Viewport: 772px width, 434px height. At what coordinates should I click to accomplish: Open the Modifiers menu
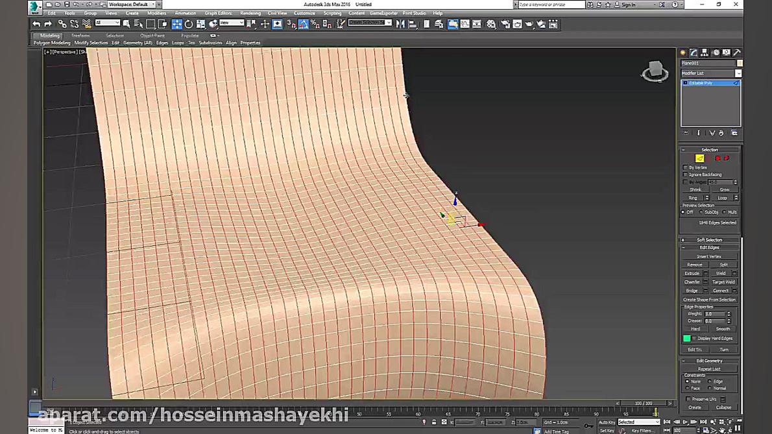pyautogui.click(x=156, y=13)
